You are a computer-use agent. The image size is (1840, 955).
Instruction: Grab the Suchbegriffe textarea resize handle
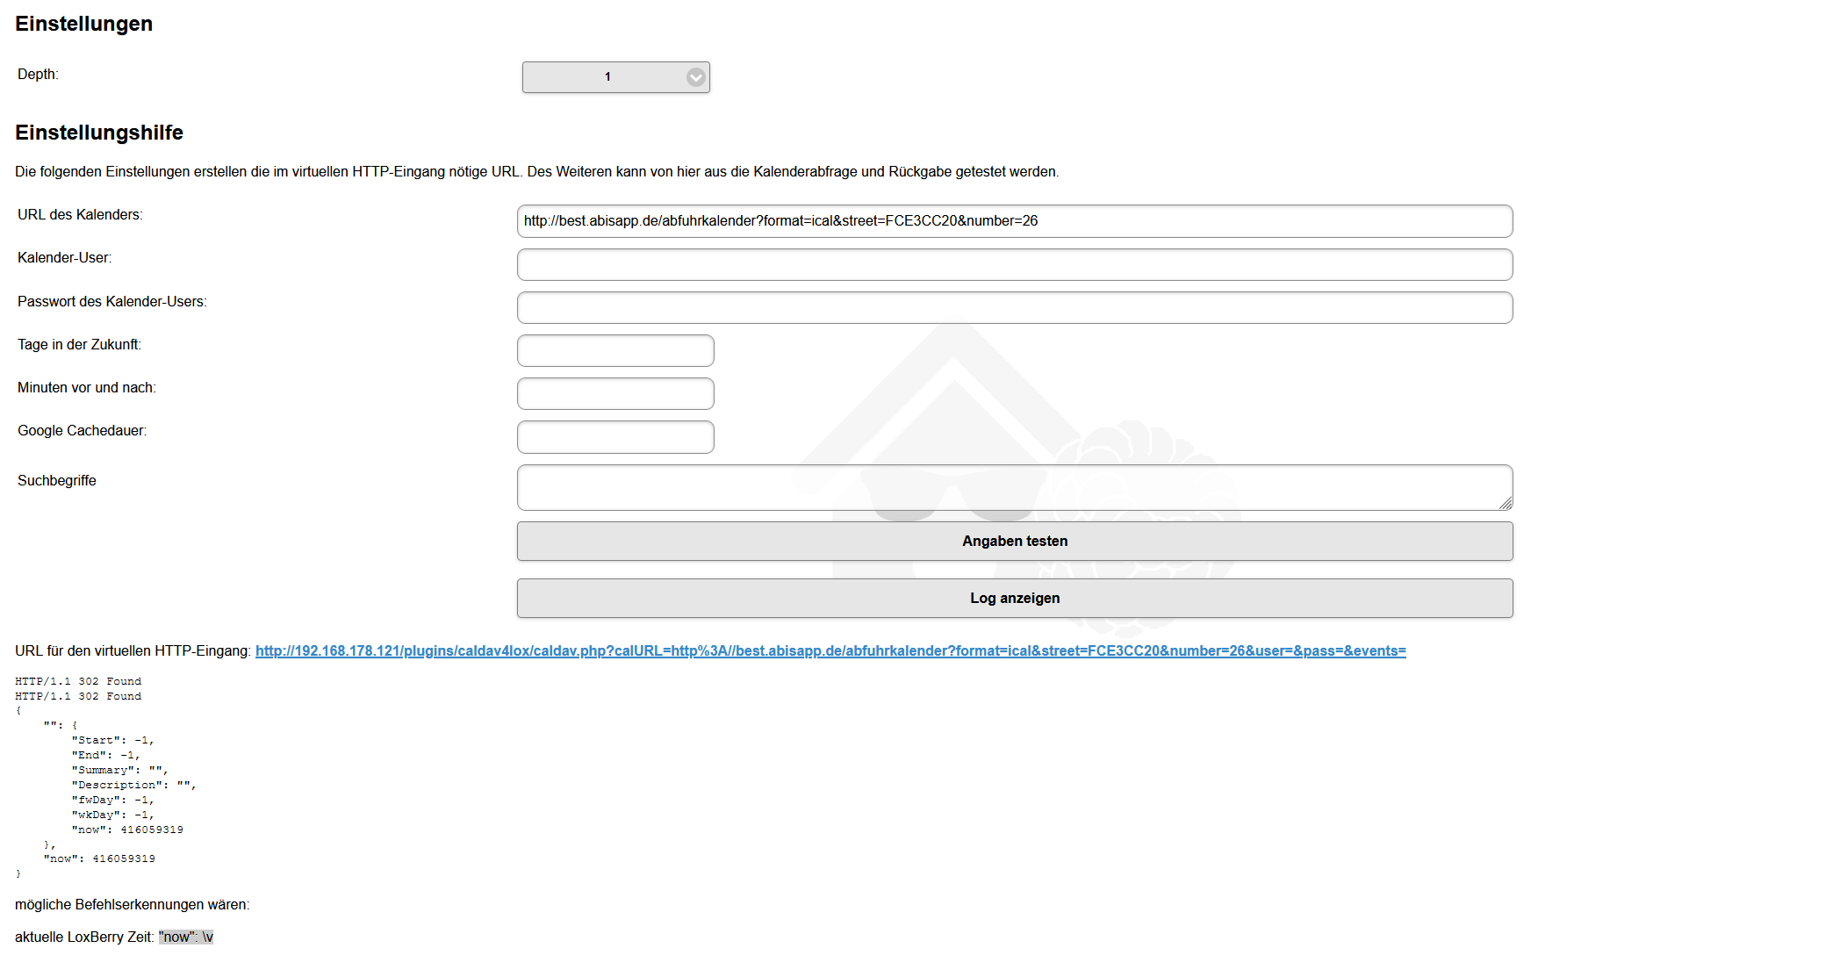pos(1506,503)
